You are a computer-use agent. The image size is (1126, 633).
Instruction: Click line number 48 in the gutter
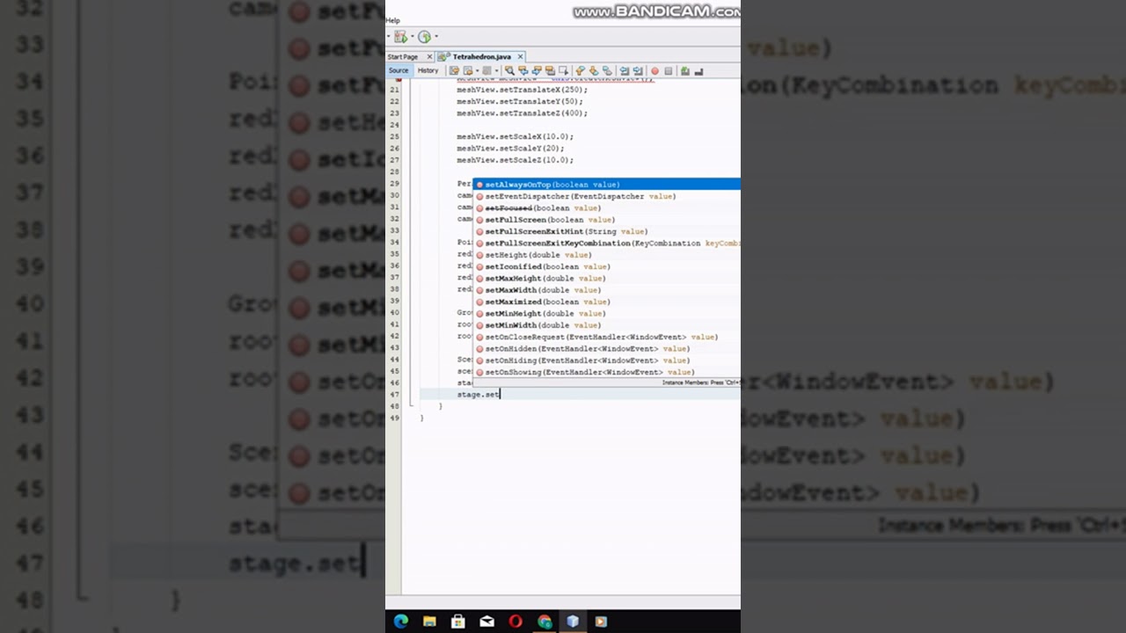(394, 406)
